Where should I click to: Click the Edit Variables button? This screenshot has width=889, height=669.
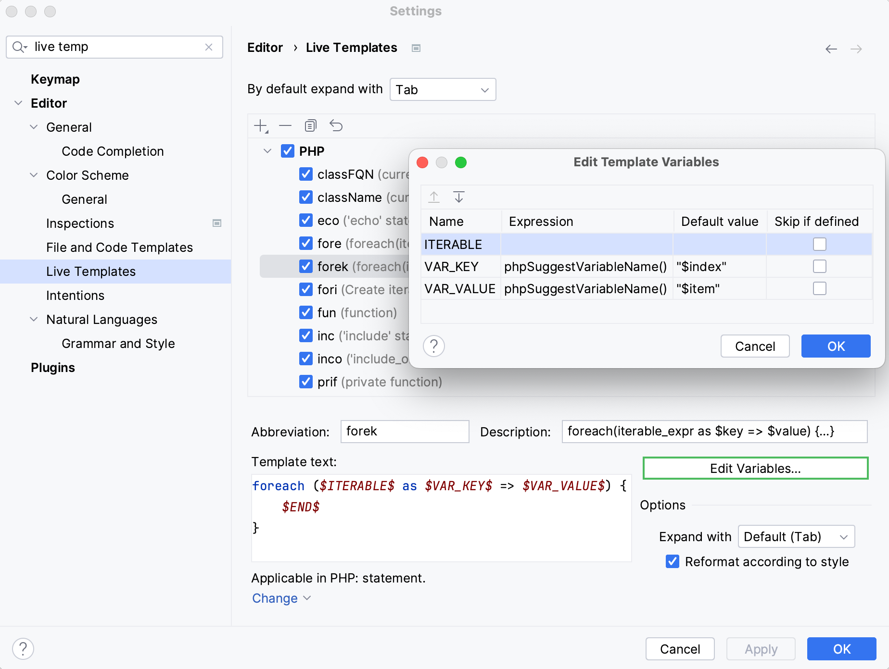[x=754, y=468]
